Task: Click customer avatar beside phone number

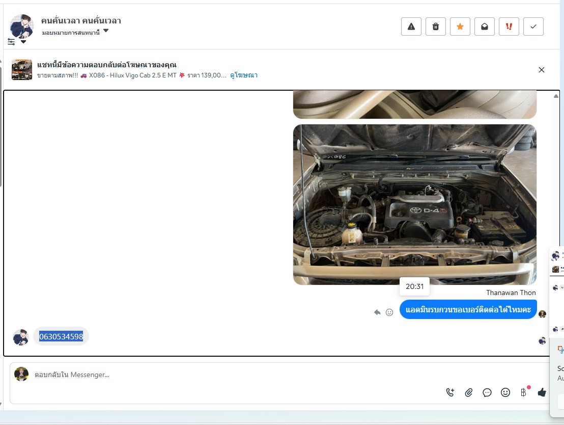Action: (x=21, y=337)
